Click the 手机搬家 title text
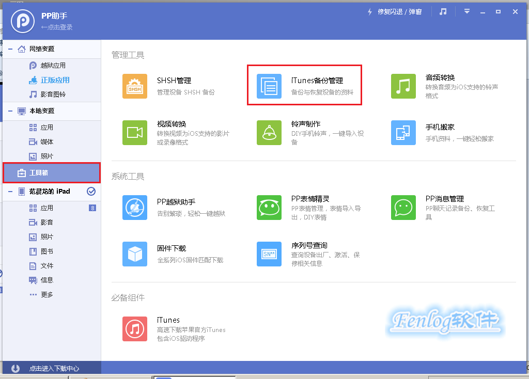 440,127
